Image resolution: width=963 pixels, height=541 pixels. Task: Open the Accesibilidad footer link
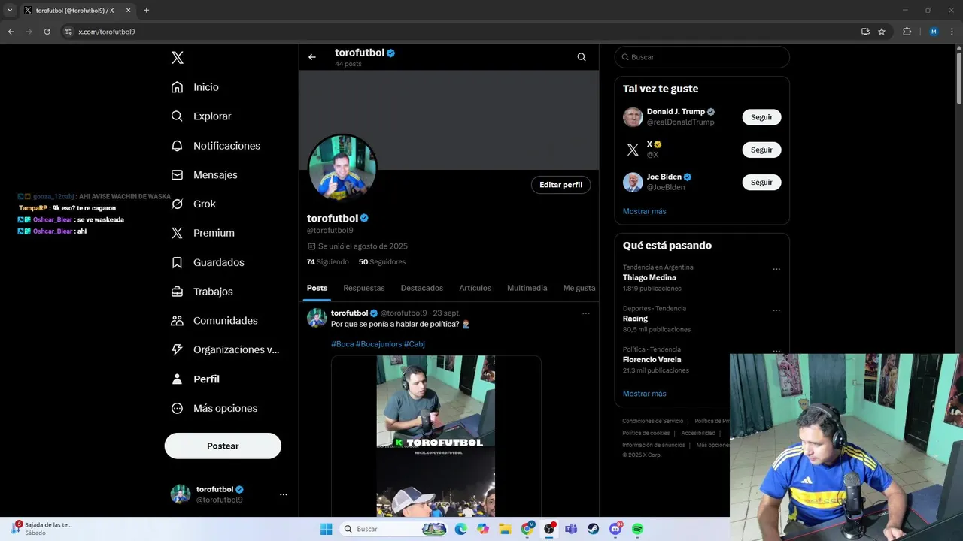[x=698, y=433]
